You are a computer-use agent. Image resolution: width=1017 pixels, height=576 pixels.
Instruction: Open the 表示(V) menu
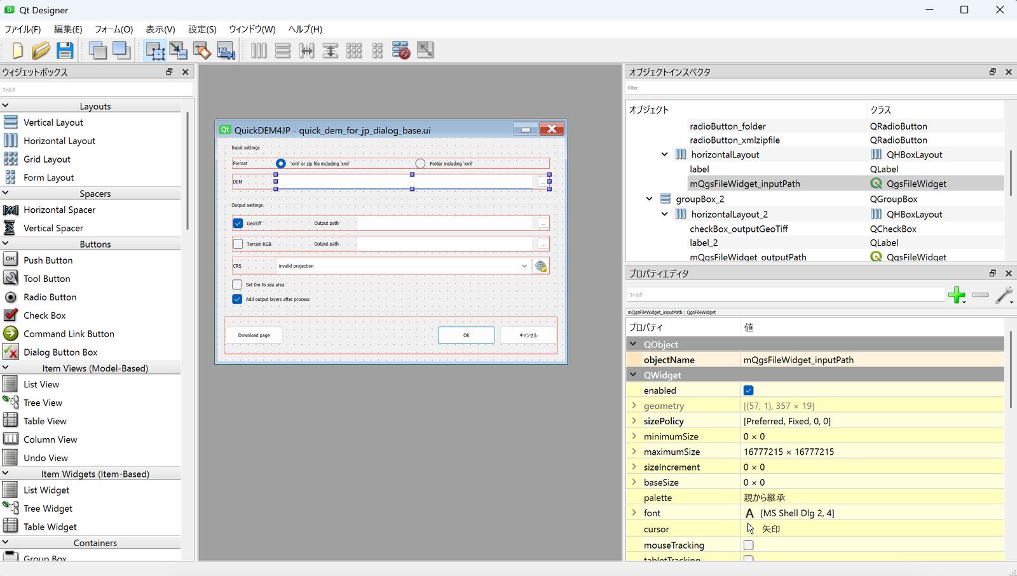tap(160, 29)
